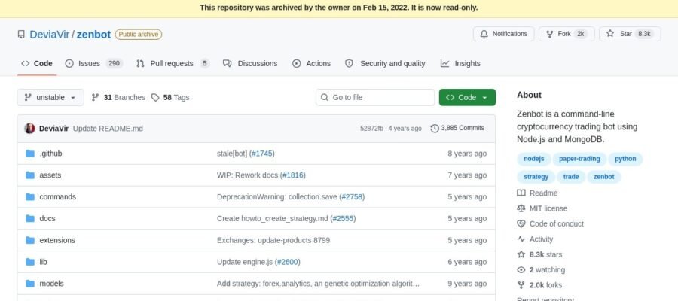Click the repository book icon beside DeviaVir
This screenshot has height=301, width=678.
pos(21,34)
